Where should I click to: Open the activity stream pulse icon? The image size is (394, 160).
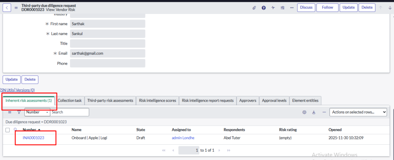[273, 8]
